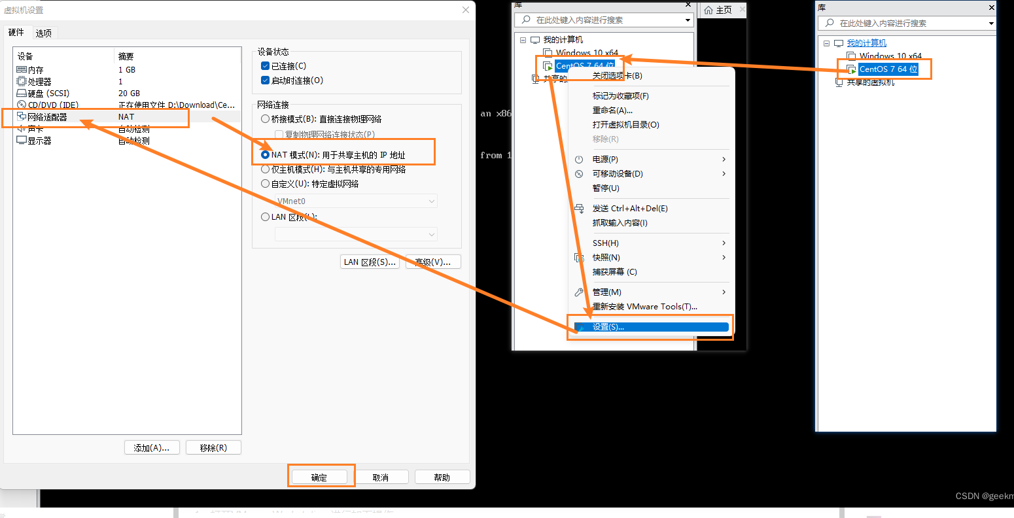Select 仅主机模式(H) radio button
Image resolution: width=1014 pixels, height=518 pixels.
point(265,169)
